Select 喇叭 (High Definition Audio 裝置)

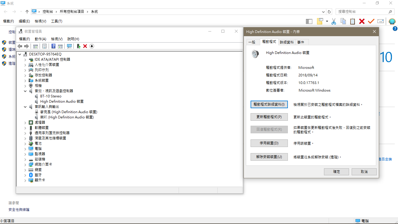(x=67, y=117)
